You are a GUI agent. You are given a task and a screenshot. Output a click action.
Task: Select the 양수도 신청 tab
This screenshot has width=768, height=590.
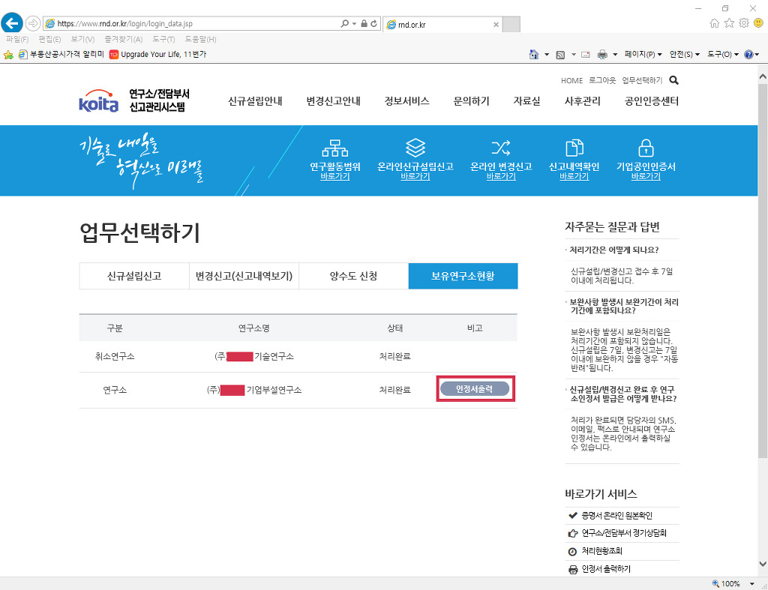tap(353, 276)
